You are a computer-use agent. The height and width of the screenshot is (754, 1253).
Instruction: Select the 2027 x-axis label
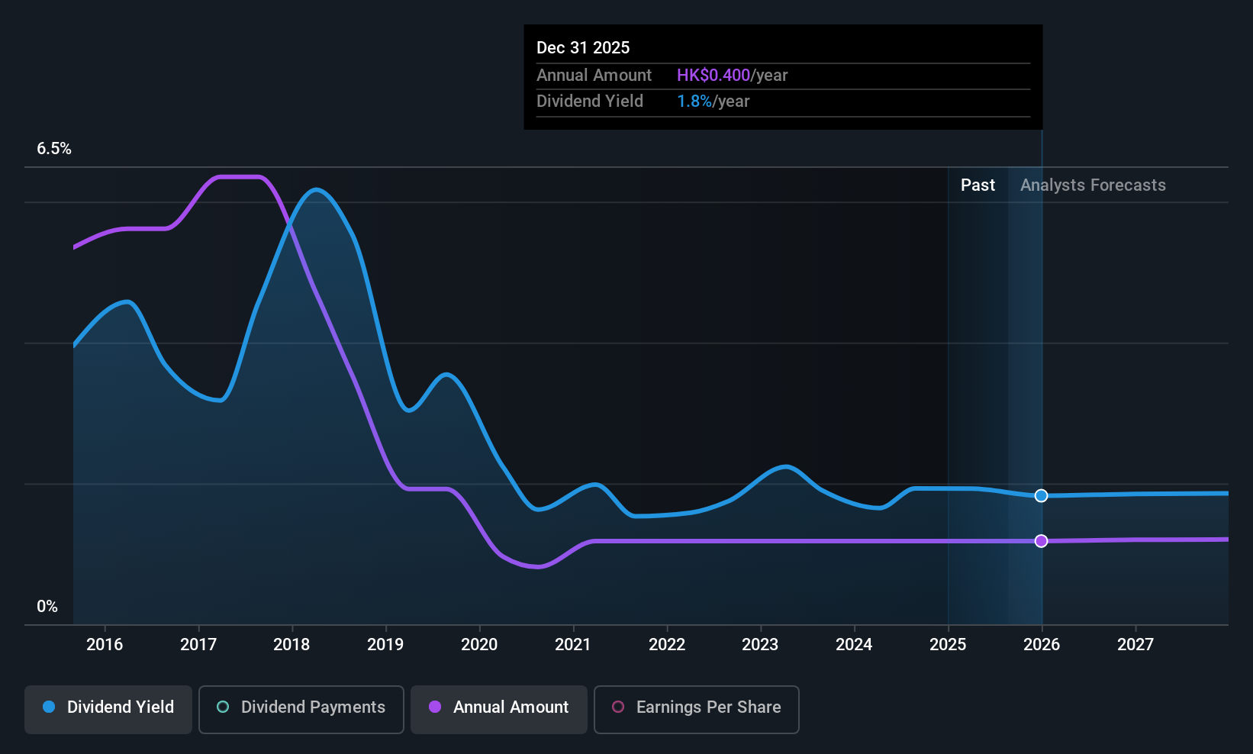[1135, 645]
